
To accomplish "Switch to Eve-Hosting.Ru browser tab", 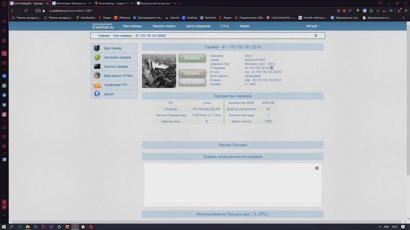I will point(29,3).
